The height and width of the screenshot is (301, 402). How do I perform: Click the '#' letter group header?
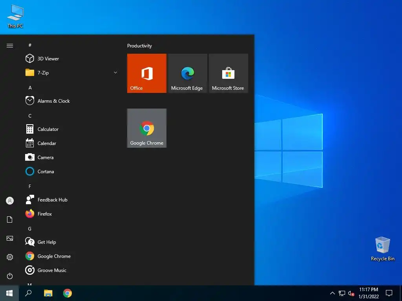(30, 45)
